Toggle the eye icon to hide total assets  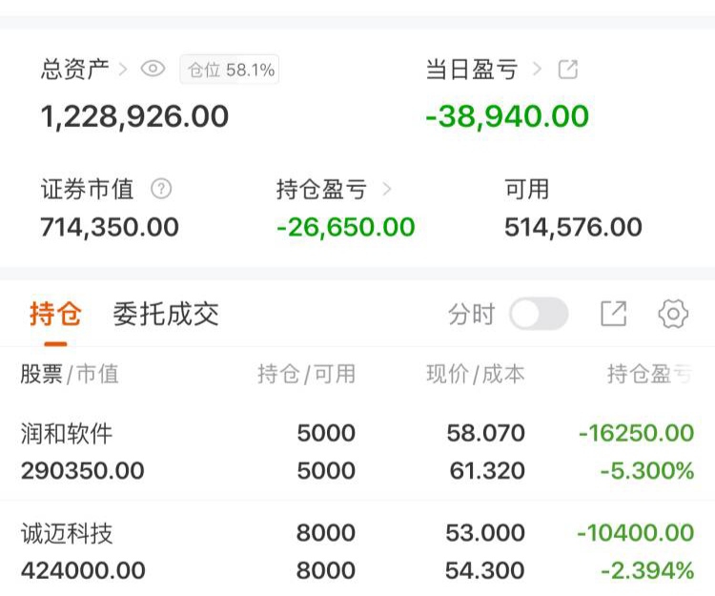coord(153,69)
